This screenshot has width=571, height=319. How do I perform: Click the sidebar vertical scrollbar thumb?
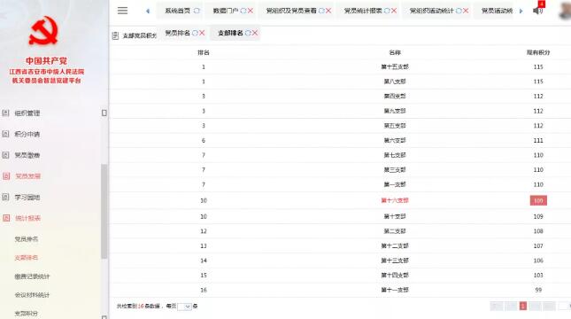[x=104, y=212]
